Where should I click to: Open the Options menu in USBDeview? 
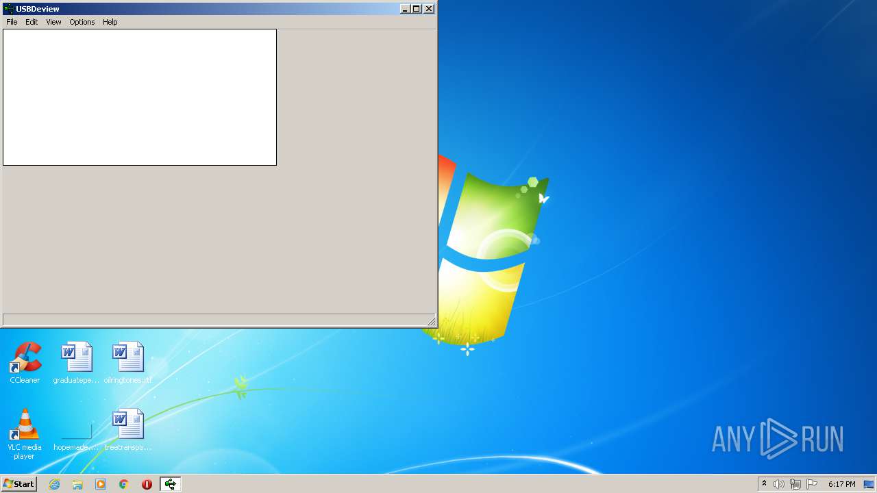click(82, 22)
